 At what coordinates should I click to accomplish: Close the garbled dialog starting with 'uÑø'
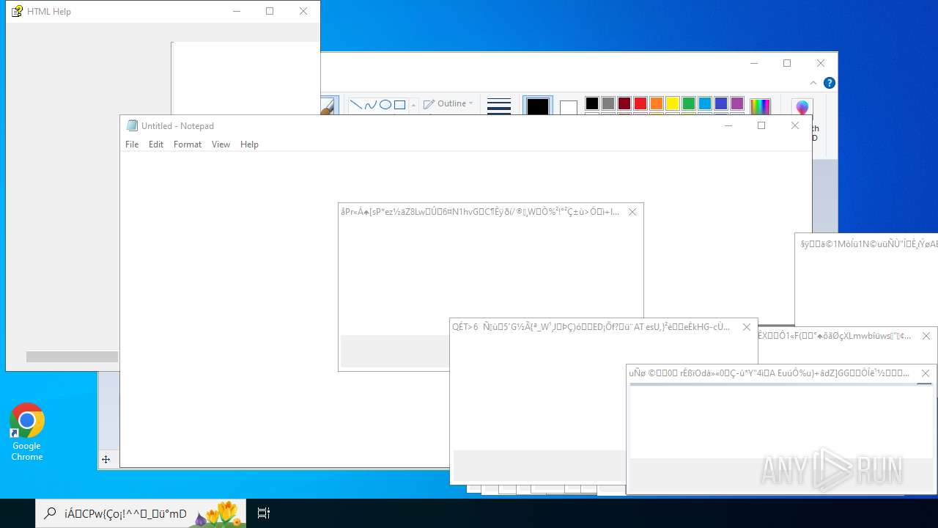pyautogui.click(x=926, y=373)
